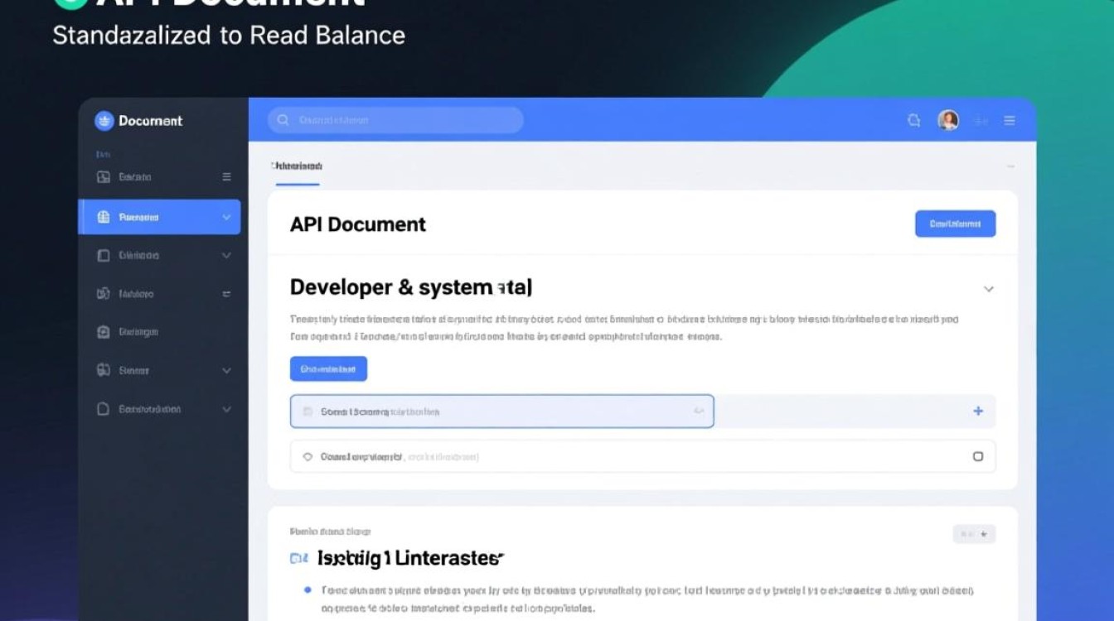Open the user profile avatar

point(948,121)
